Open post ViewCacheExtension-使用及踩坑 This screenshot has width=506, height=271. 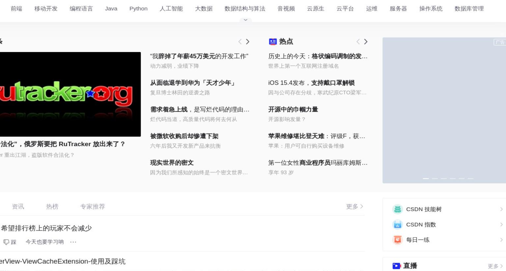tap(63, 261)
